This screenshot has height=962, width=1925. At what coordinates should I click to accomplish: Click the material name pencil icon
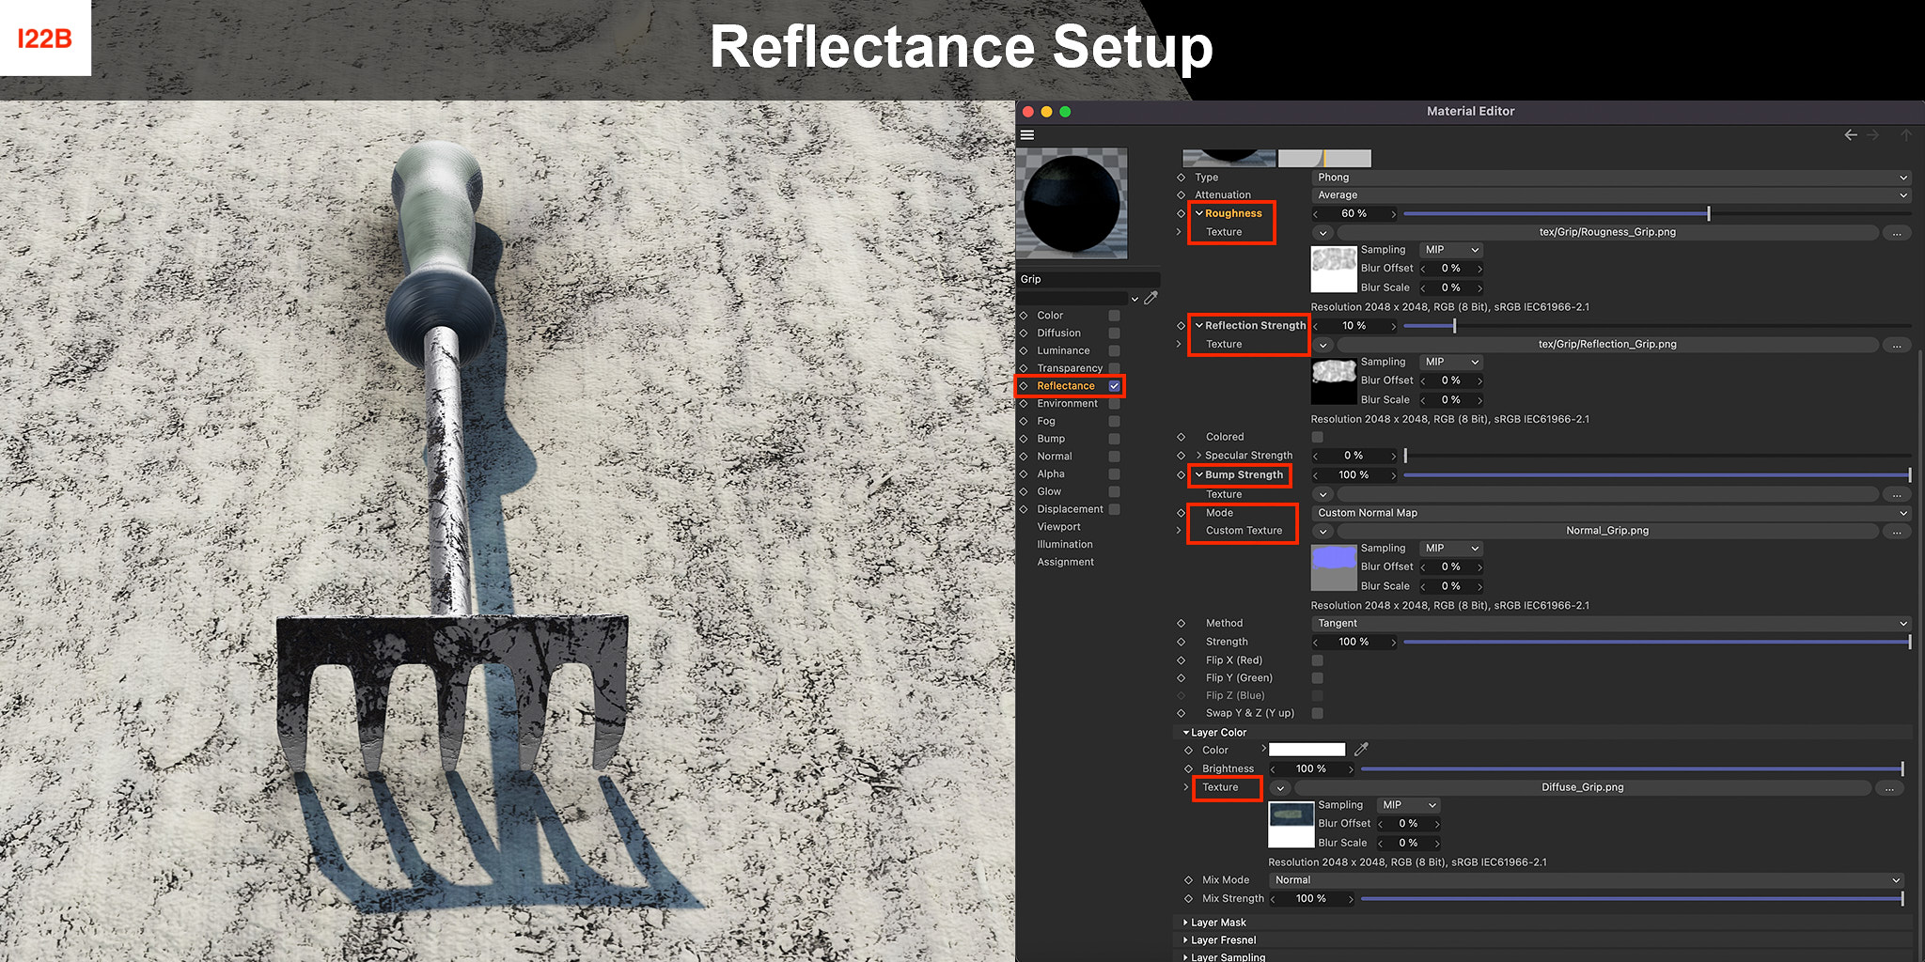coord(1150,299)
